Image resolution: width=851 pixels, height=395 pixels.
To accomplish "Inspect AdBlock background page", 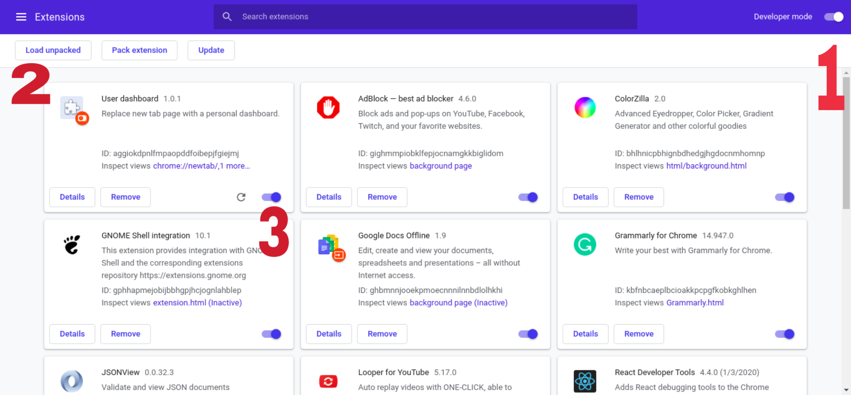I will tap(441, 166).
